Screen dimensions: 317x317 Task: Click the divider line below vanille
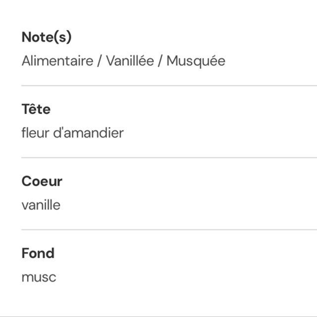pyautogui.click(x=168, y=230)
